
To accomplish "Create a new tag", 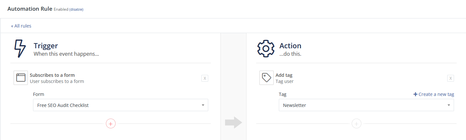I will click(434, 94).
